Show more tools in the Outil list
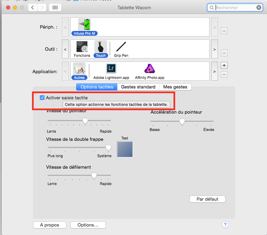 215,49
